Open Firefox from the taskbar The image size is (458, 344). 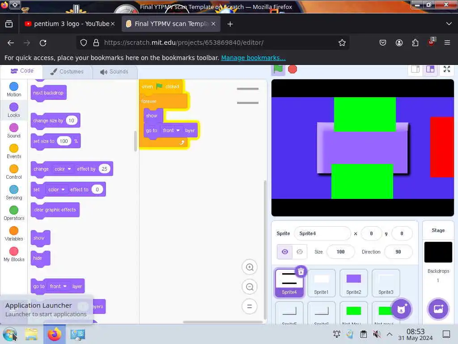tap(54, 334)
